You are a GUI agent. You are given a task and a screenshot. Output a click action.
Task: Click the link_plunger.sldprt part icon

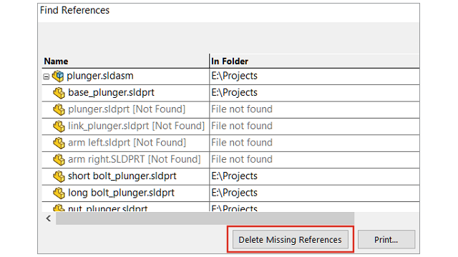coord(59,126)
